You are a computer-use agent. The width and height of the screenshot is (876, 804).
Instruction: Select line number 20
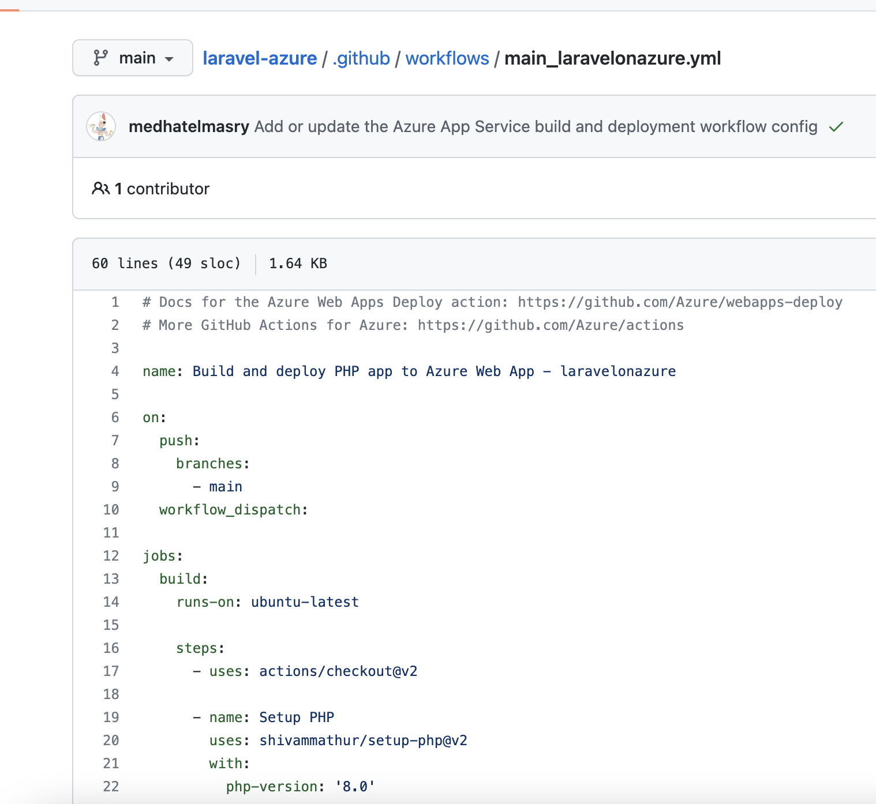pos(111,741)
